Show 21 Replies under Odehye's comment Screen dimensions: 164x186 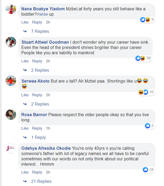(x=41, y=181)
